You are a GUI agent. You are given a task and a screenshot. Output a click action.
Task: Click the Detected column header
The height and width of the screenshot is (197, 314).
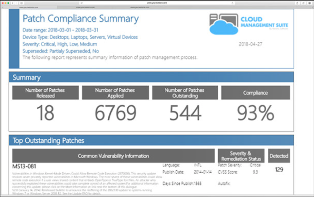point(279,156)
